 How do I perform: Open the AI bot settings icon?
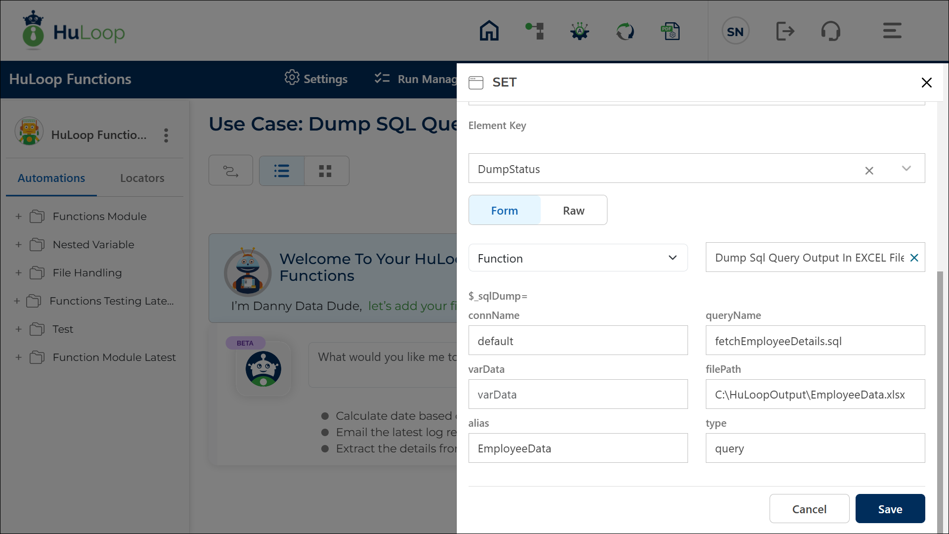coord(579,31)
